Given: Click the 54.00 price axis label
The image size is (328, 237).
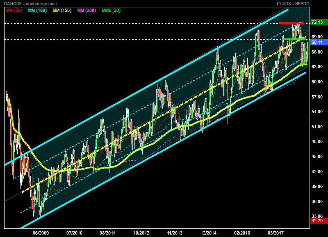Looking at the screenshot, I should (317, 112).
